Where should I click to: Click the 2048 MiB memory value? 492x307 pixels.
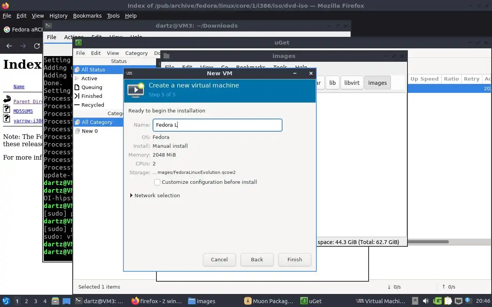[164, 155]
